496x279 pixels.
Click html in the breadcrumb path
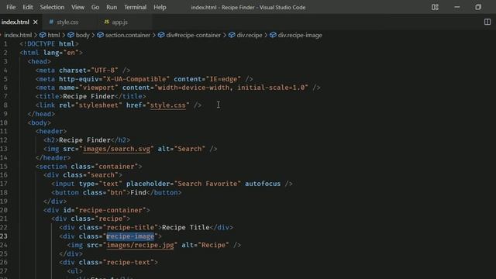click(53, 35)
